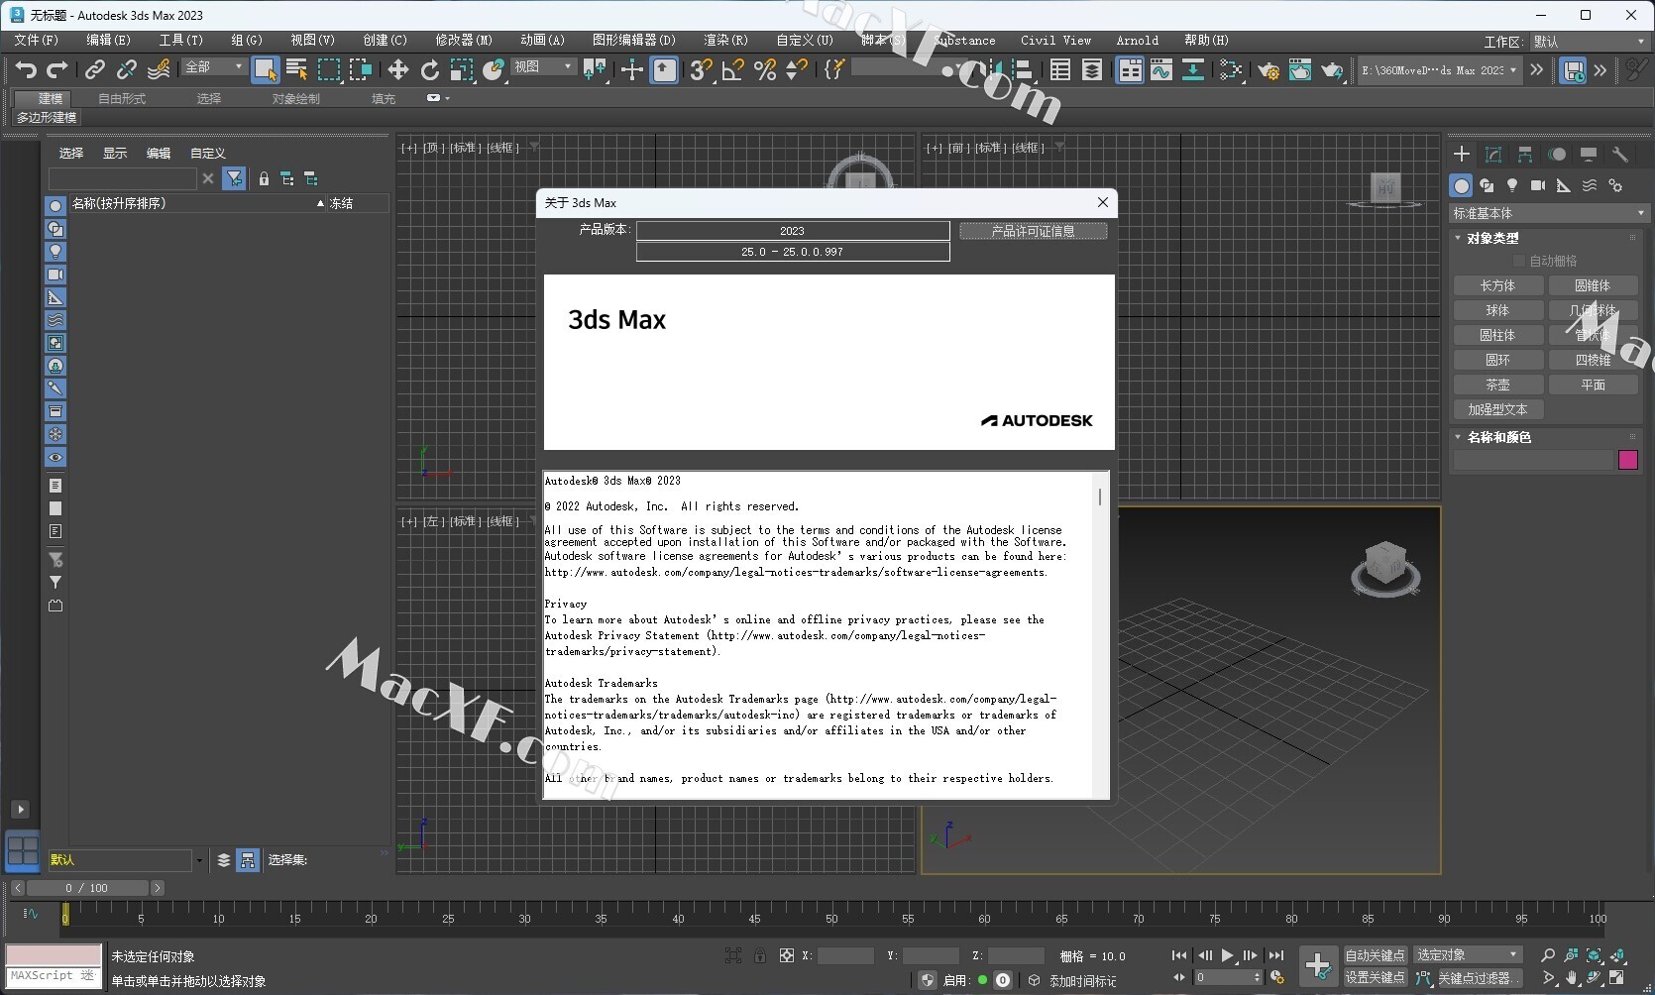
Task: Open the Arnold menu
Action: 1137,41
